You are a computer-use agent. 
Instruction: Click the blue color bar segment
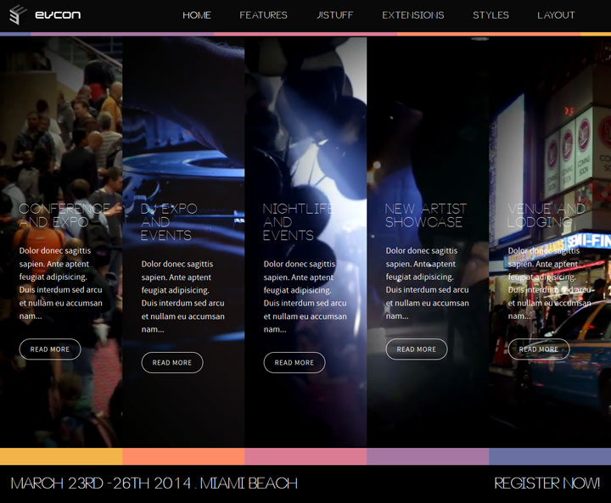(x=550, y=456)
